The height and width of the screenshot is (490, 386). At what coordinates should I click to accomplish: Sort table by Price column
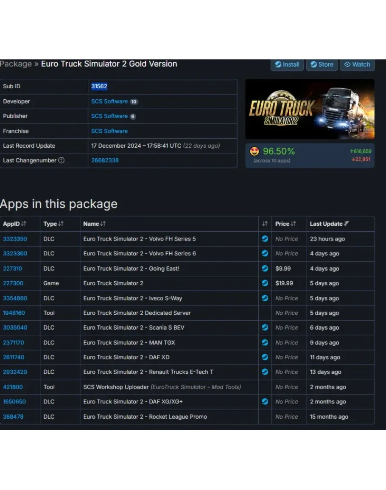point(285,224)
